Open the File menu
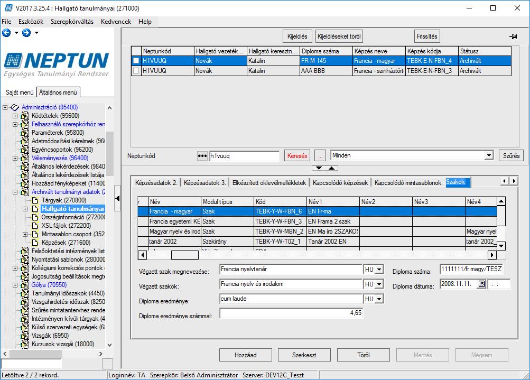 click(x=6, y=22)
